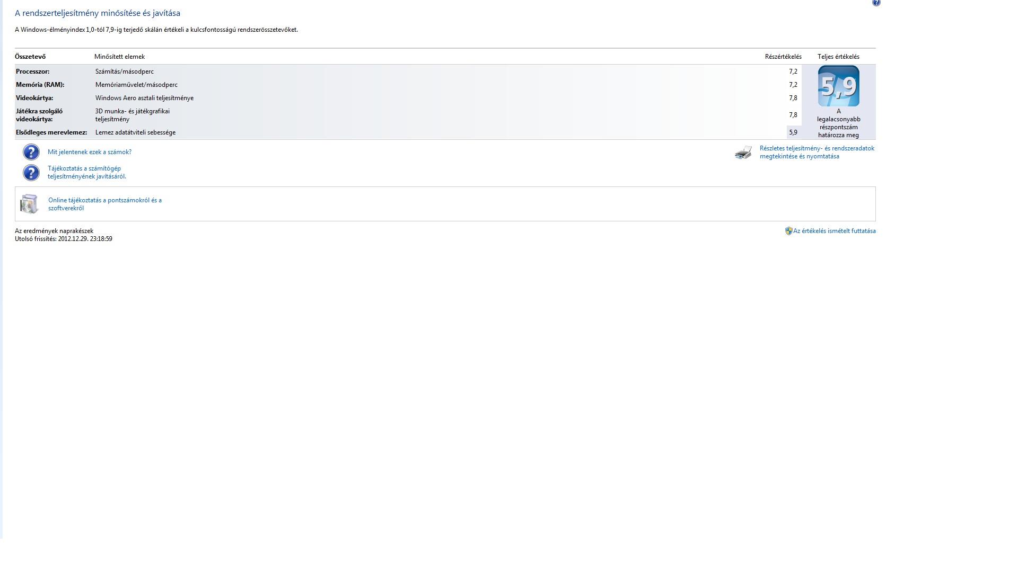
Task: Open 'Részletes teljesítmény- és rendszeradatok megtekintése' link
Action: (x=817, y=152)
